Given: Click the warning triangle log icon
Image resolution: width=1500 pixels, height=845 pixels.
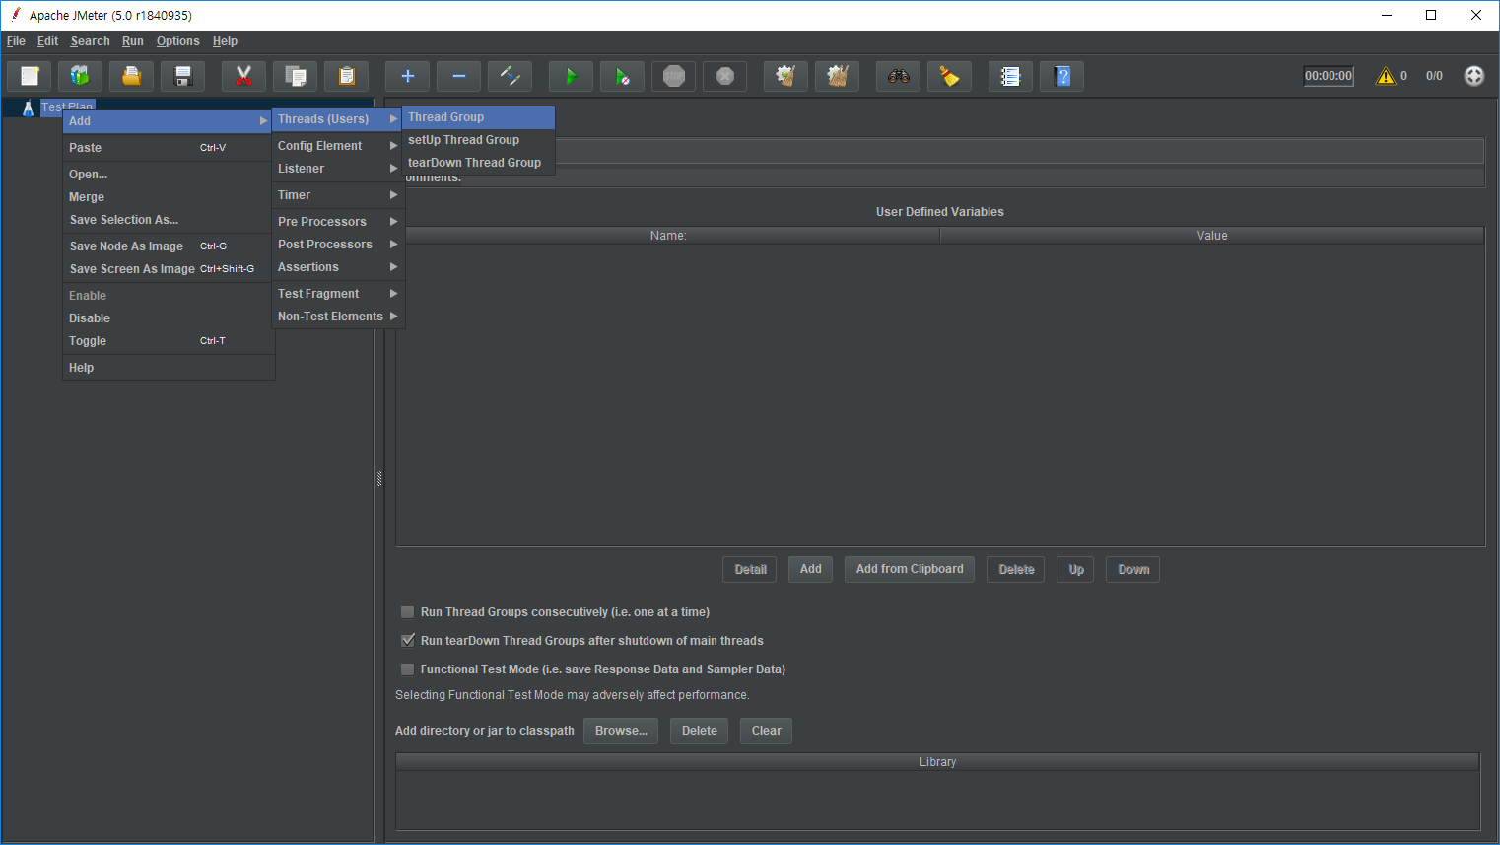Looking at the screenshot, I should (1386, 76).
